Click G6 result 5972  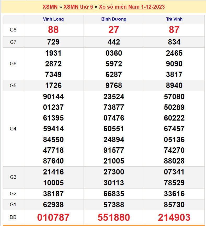(x=114, y=64)
